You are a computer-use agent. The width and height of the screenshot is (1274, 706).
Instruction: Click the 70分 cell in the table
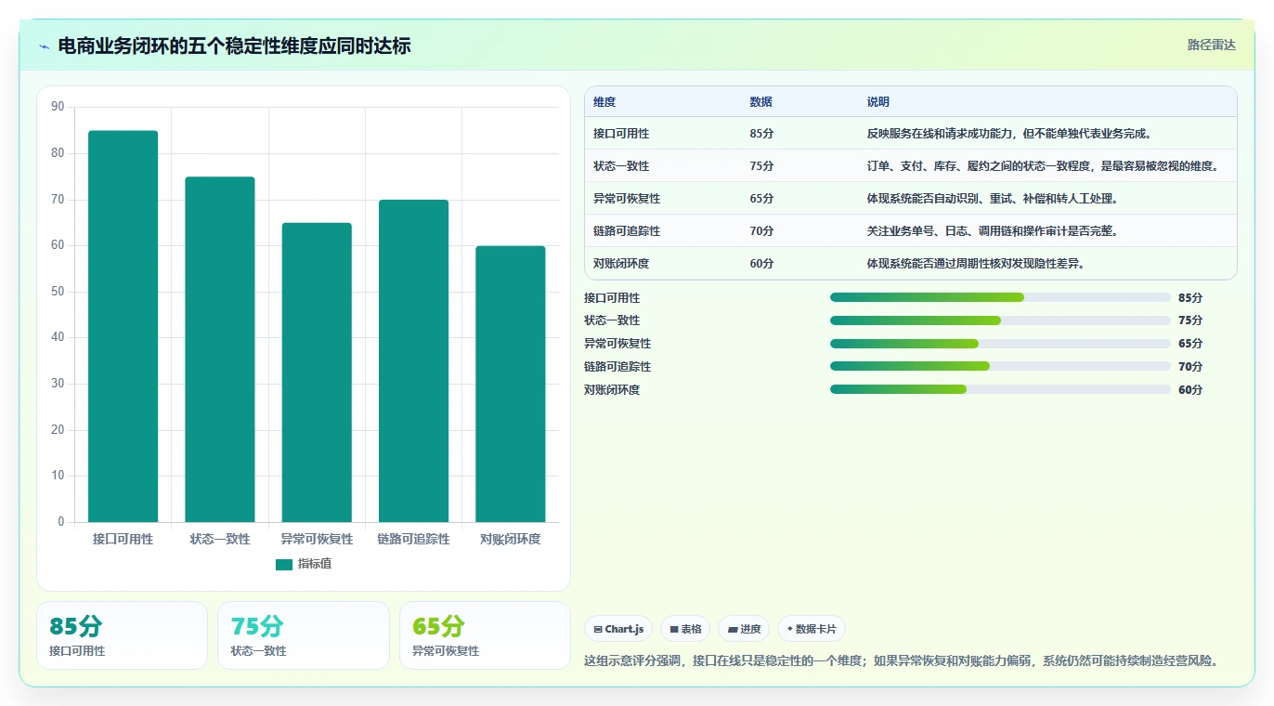pos(761,231)
